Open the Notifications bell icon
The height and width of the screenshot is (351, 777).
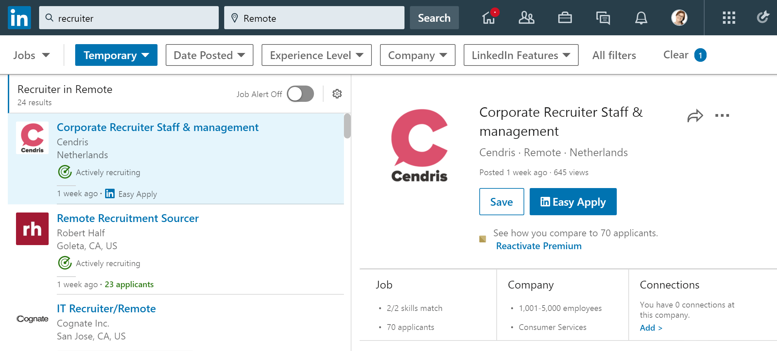(x=641, y=18)
